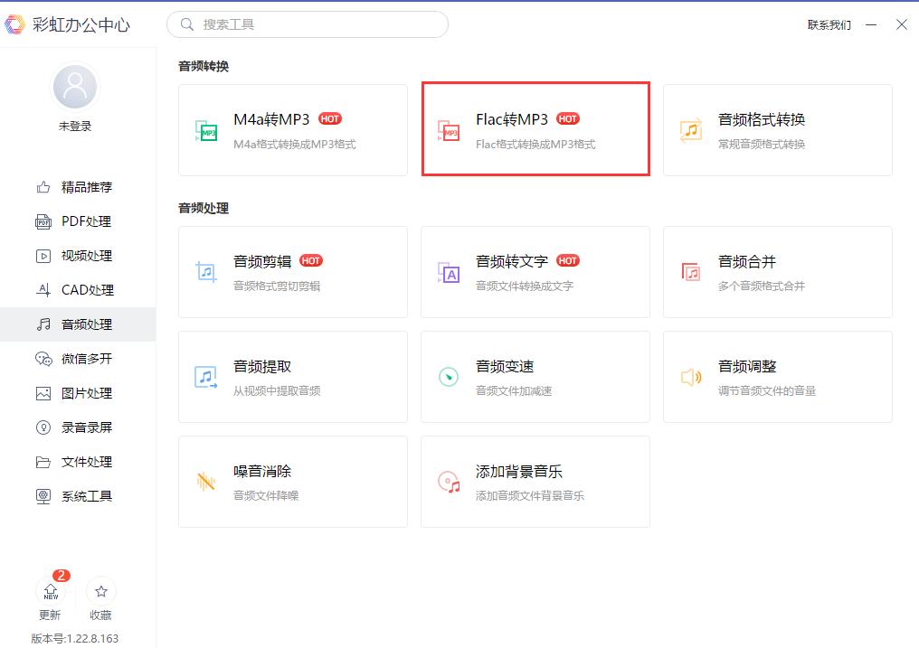Viewport: 919px width, 648px height.
Task: Launch 音频变速 to change audio speed
Action: [535, 377]
